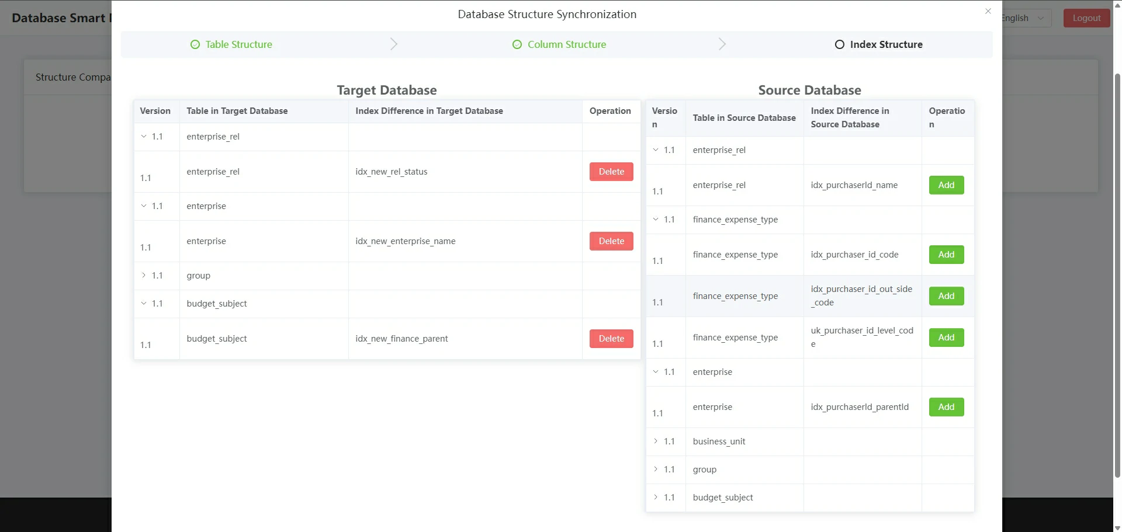Click the Index Structure step circle icon
1122x532 pixels.
click(x=840, y=44)
